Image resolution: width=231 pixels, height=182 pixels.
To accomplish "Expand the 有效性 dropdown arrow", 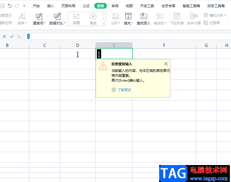I will coord(165,23).
